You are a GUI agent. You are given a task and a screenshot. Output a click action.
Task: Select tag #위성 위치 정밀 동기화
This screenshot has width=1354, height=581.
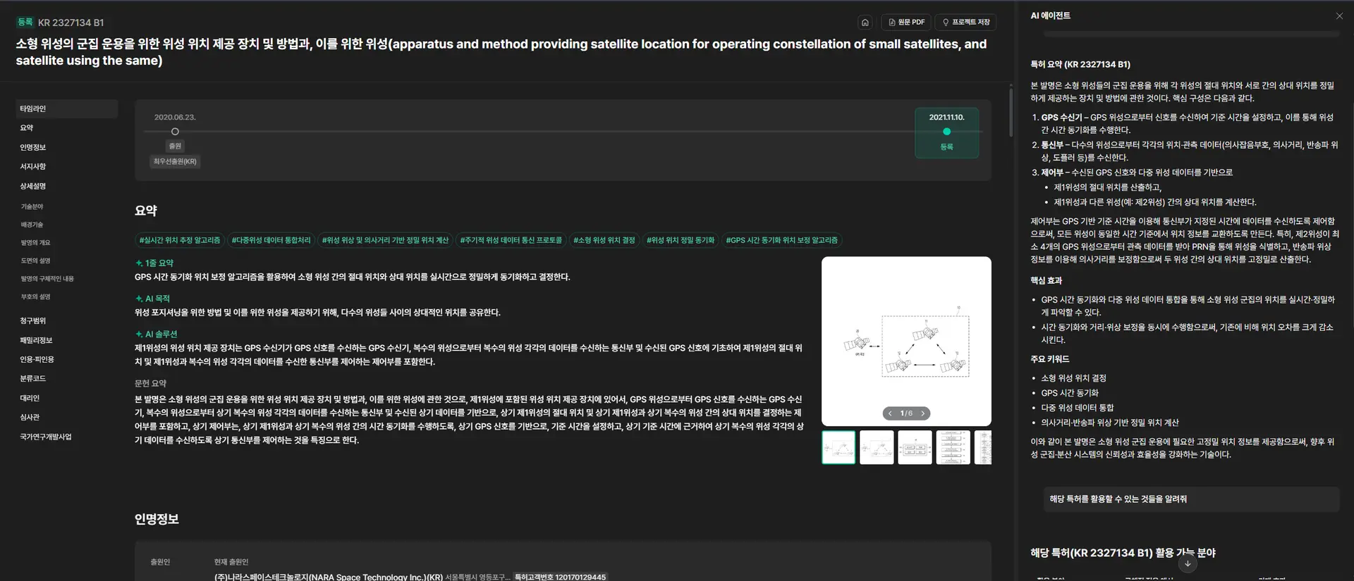681,240
